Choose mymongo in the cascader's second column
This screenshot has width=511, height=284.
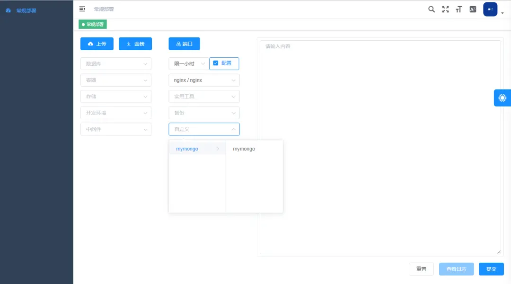click(x=254, y=149)
